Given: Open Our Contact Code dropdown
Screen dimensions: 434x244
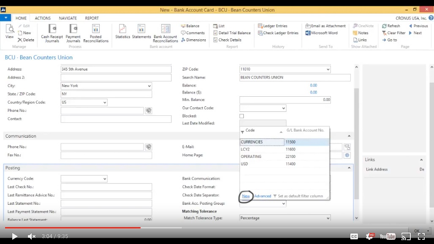Looking at the screenshot, I should pos(284,108).
